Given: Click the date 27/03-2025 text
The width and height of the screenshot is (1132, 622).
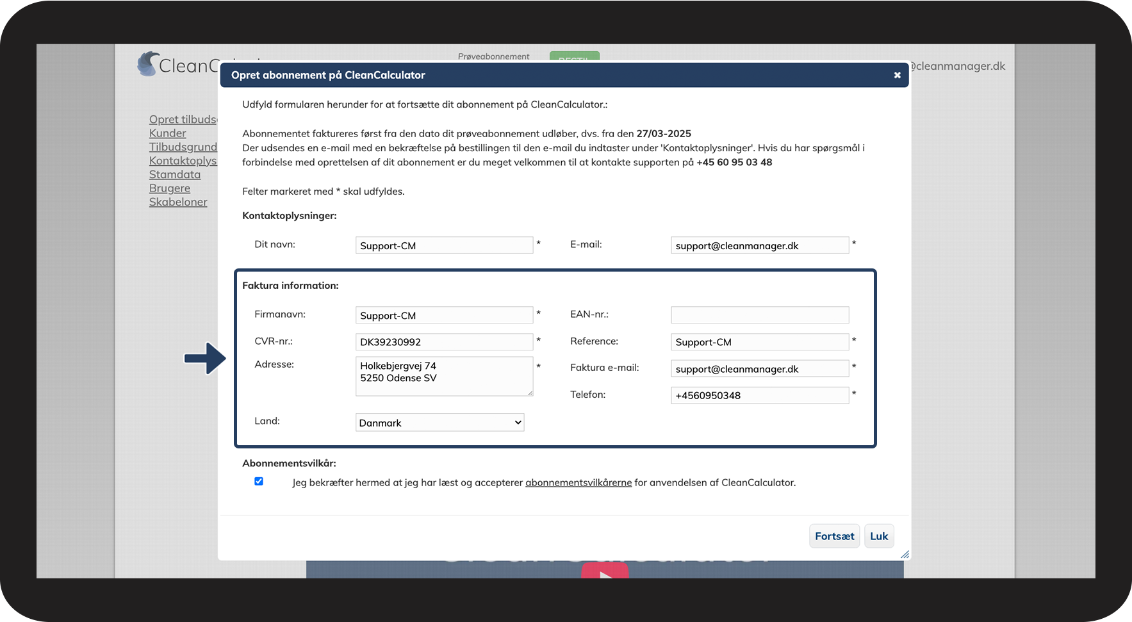Looking at the screenshot, I should click(x=664, y=133).
